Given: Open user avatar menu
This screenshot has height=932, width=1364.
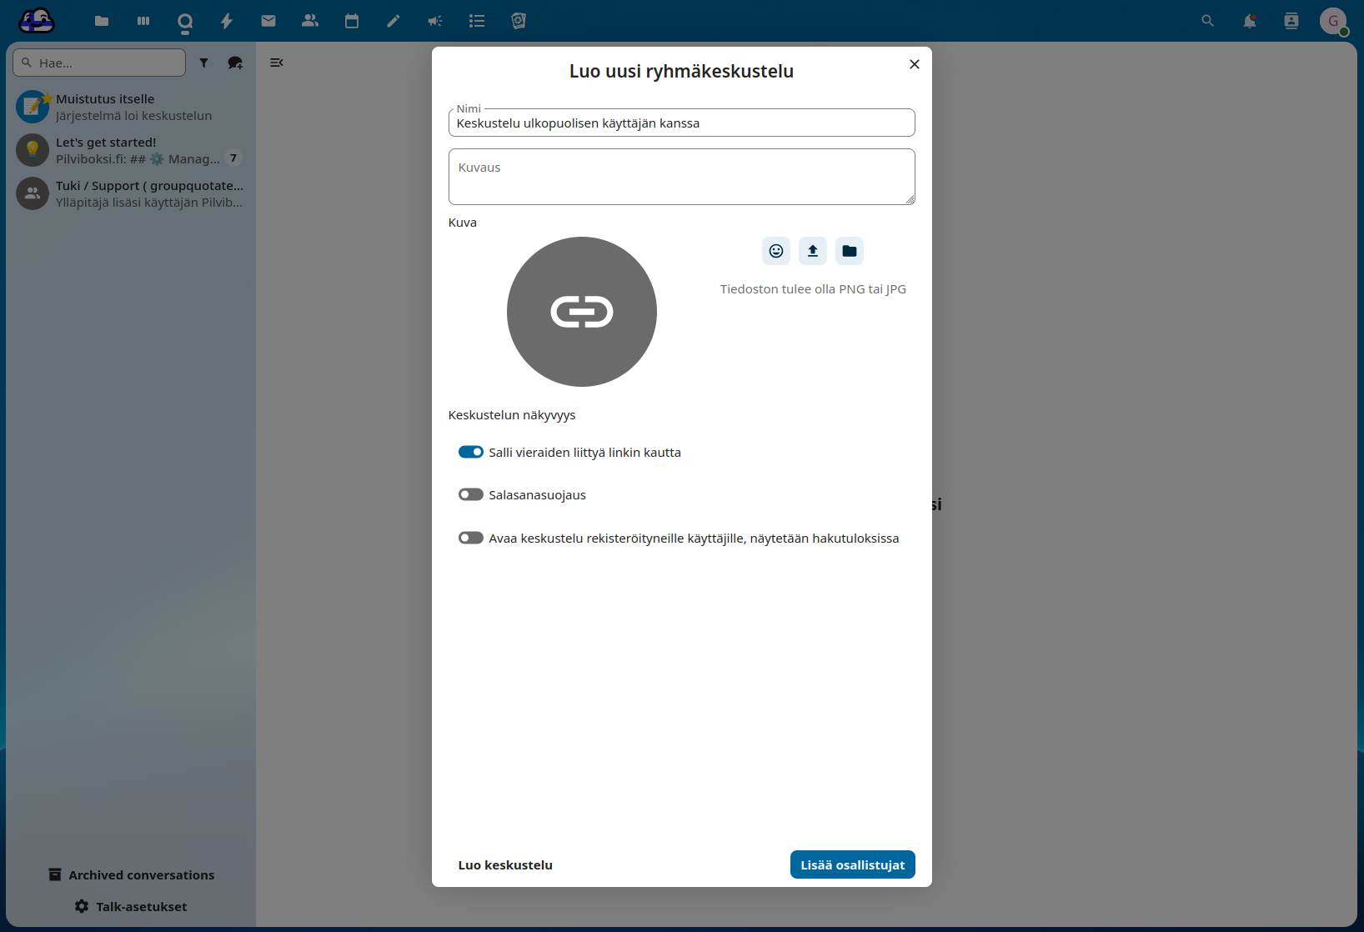Looking at the screenshot, I should pyautogui.click(x=1333, y=21).
